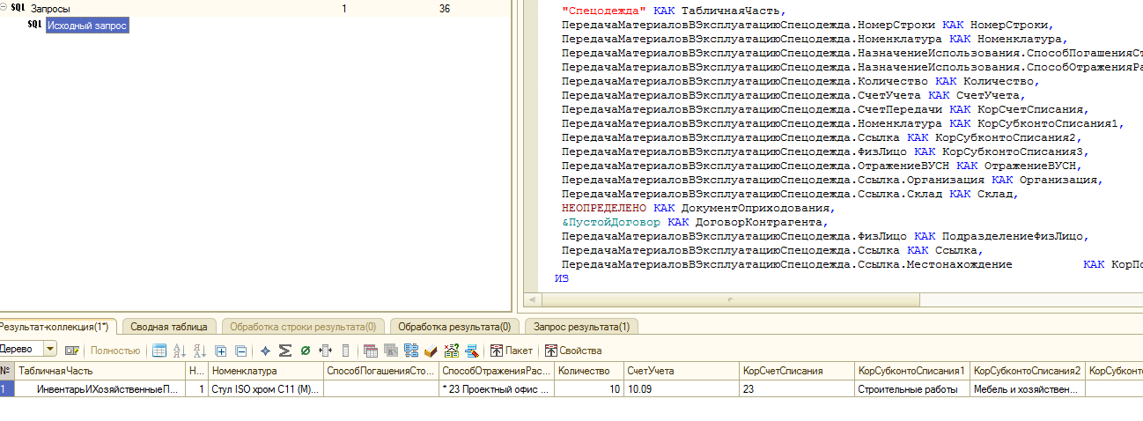Select cell Мебель и хозяйствен...
This screenshot has height=421, width=1143.
point(1027,388)
